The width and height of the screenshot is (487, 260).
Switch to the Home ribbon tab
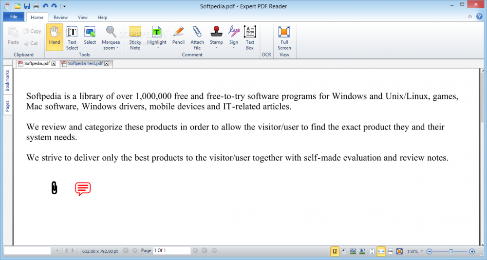point(37,18)
